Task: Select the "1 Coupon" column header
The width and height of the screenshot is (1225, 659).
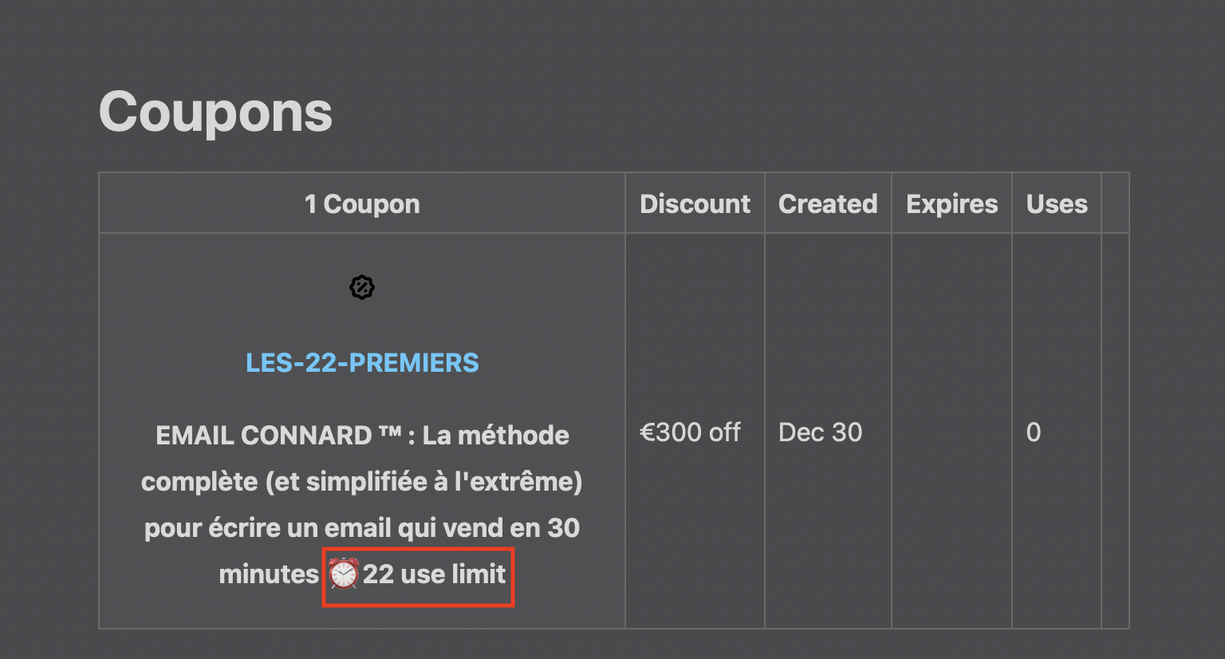Action: [x=362, y=203]
